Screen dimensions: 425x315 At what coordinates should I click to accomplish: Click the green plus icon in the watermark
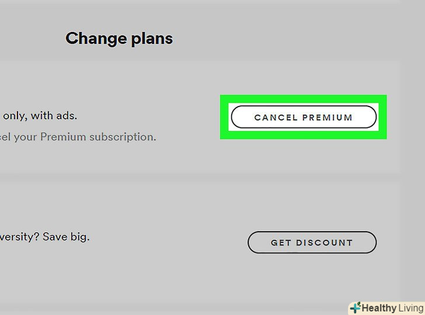click(x=354, y=308)
